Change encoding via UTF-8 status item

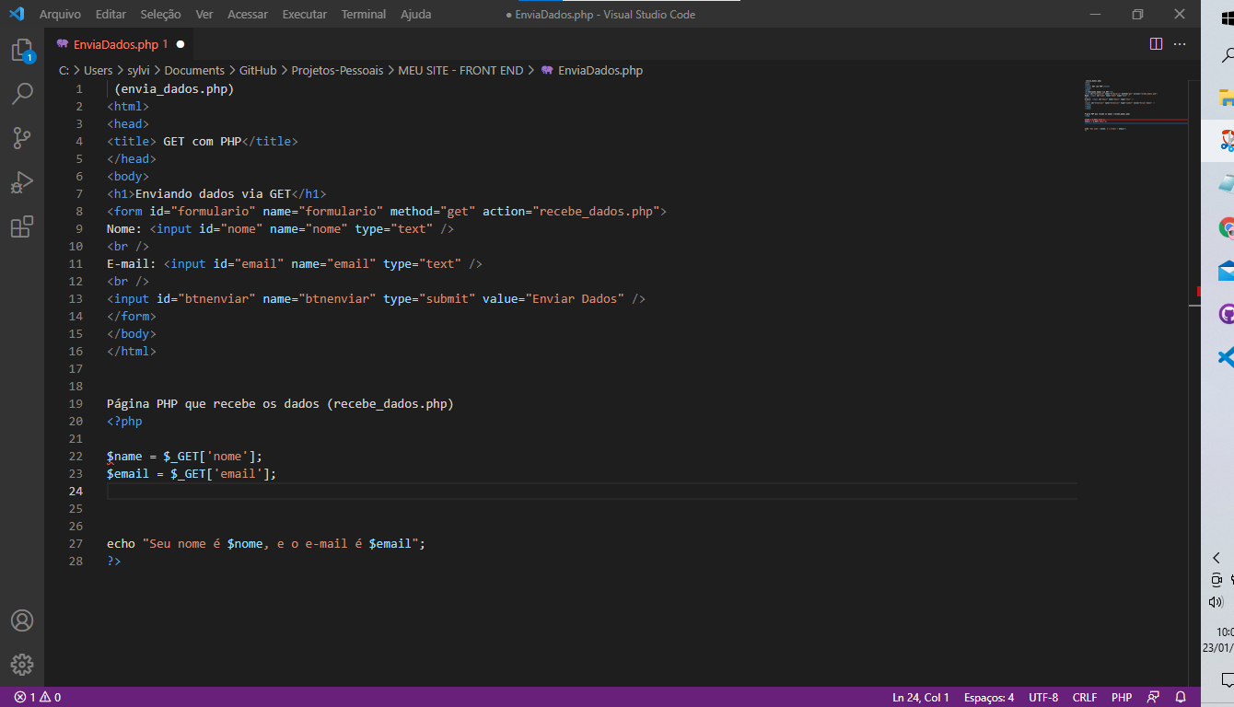click(1043, 697)
